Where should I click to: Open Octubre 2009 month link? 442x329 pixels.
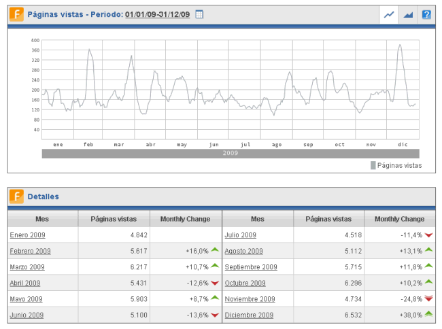pos(245,283)
